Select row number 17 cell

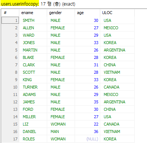point(10,139)
